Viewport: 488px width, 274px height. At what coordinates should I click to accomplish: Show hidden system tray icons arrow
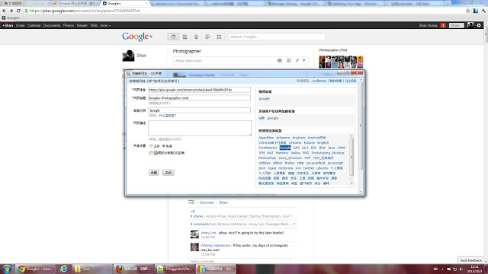[x=442, y=269]
